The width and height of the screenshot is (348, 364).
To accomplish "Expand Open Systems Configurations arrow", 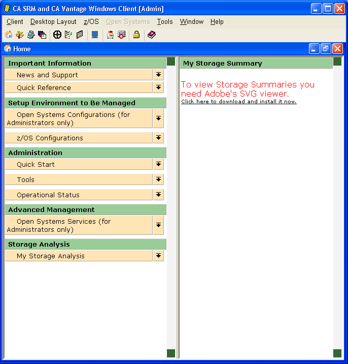I will click(x=158, y=118).
